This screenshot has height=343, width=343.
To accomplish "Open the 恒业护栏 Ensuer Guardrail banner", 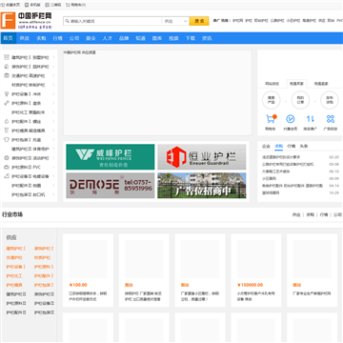I will pos(202,157).
